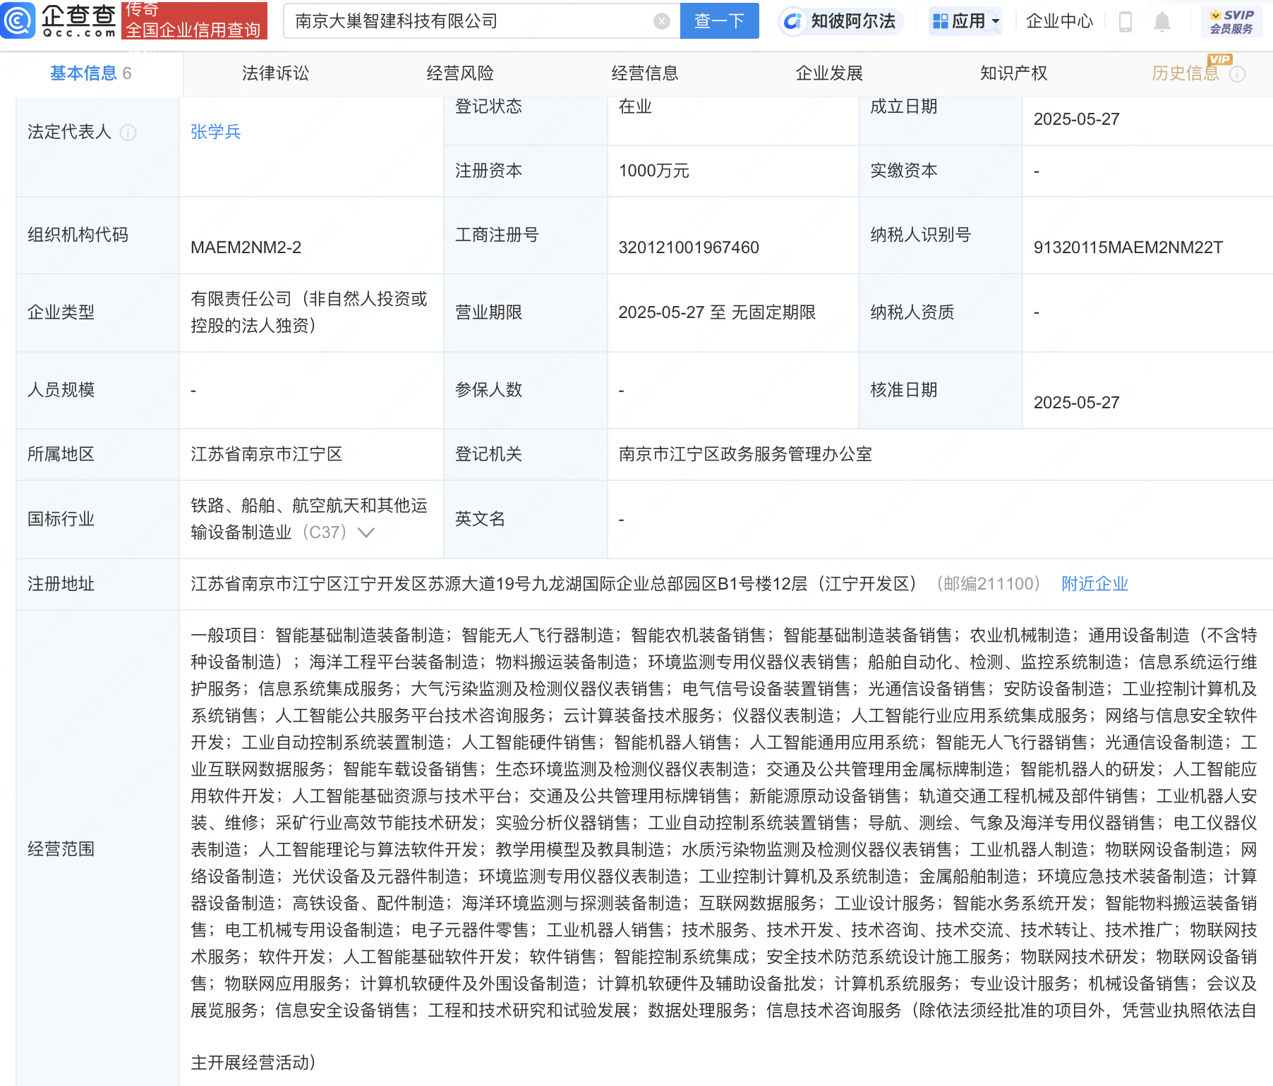Open the 知识产权 tab

[x=1013, y=73]
